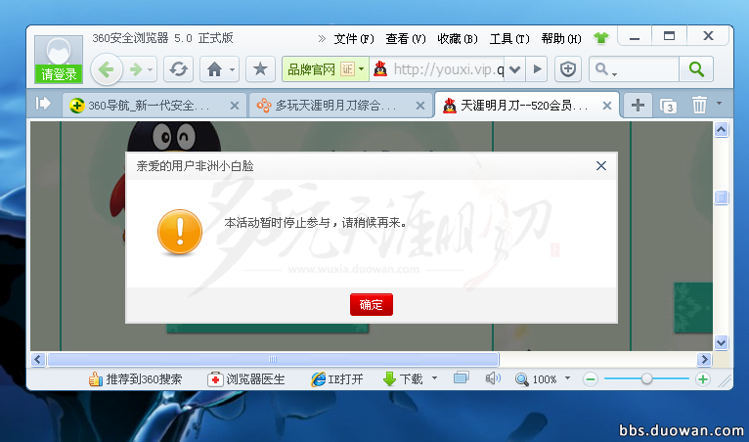Open the 查看(V) menu

point(406,39)
